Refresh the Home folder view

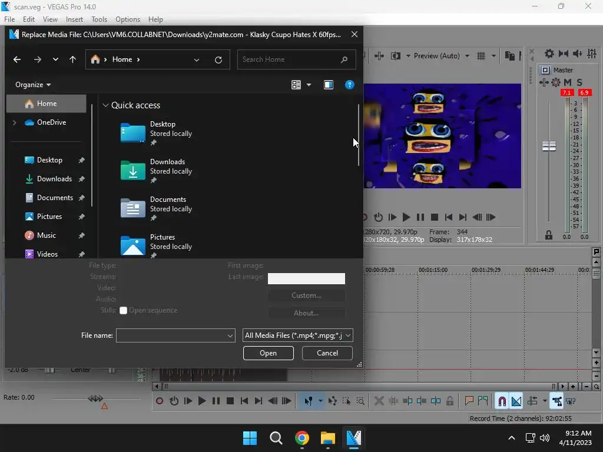point(218,60)
